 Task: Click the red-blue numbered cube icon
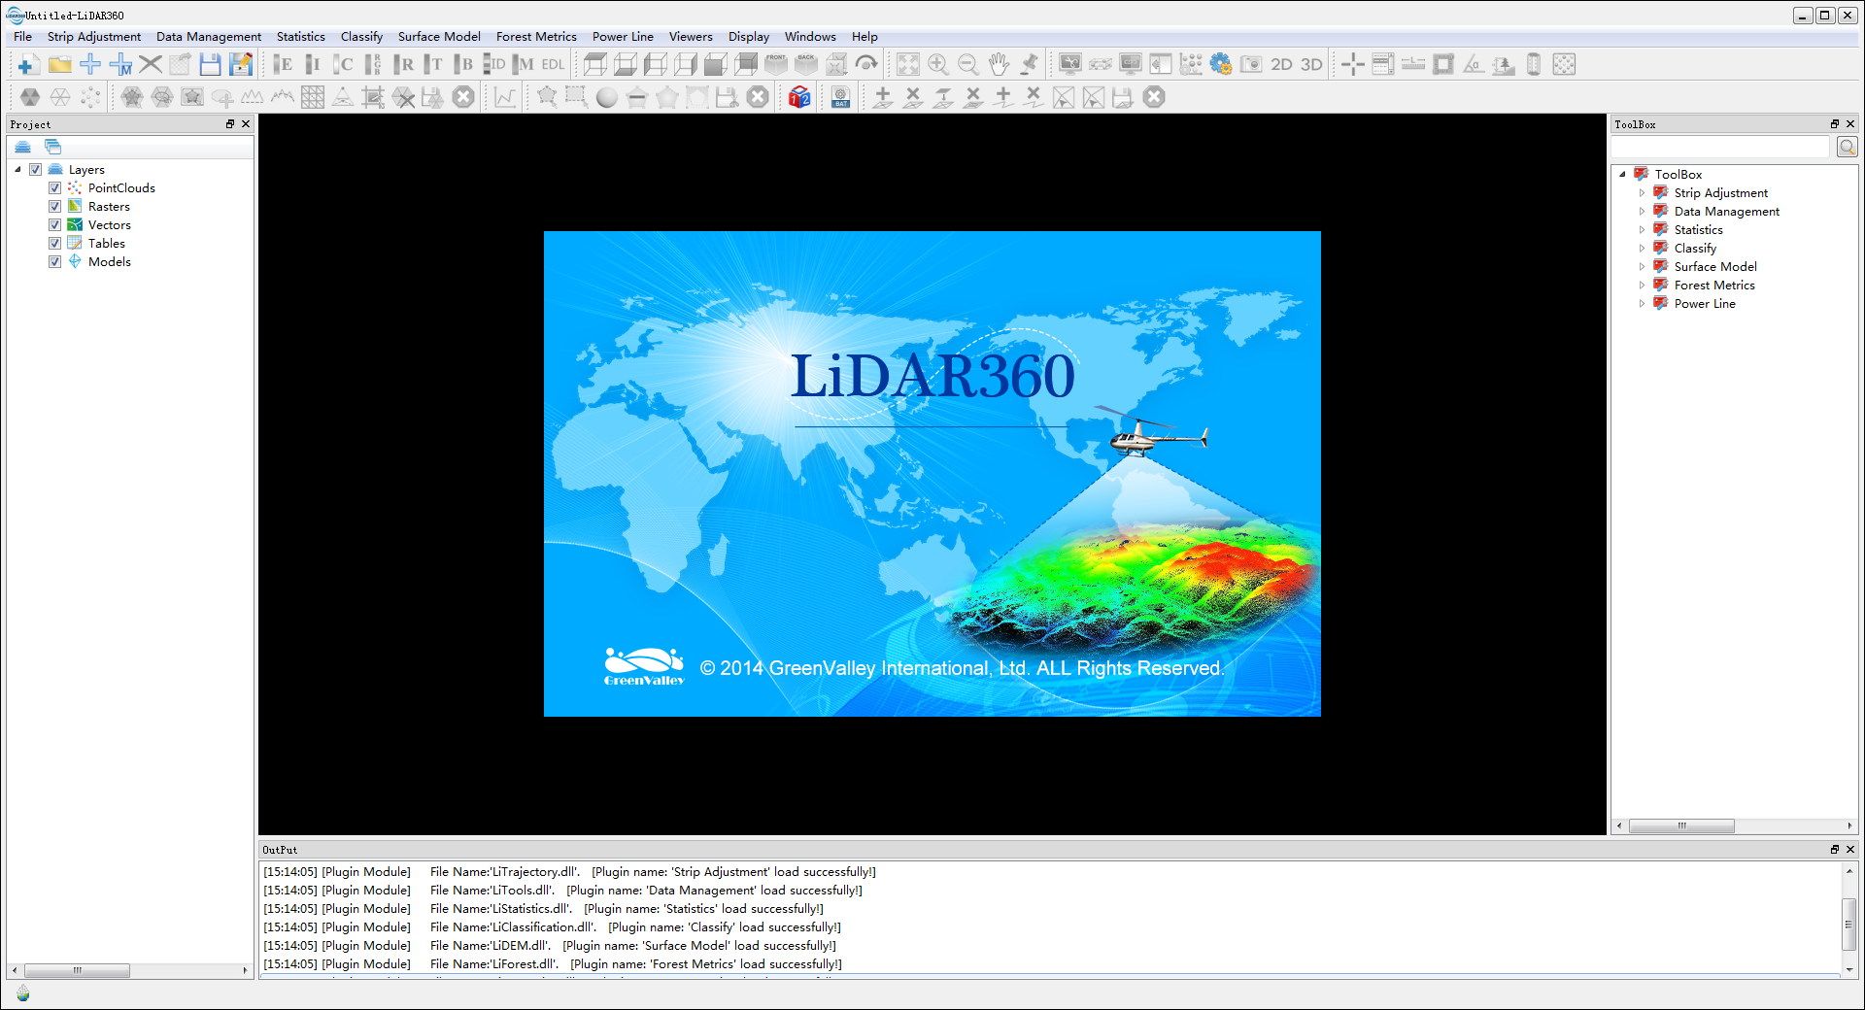pyautogui.click(x=799, y=97)
